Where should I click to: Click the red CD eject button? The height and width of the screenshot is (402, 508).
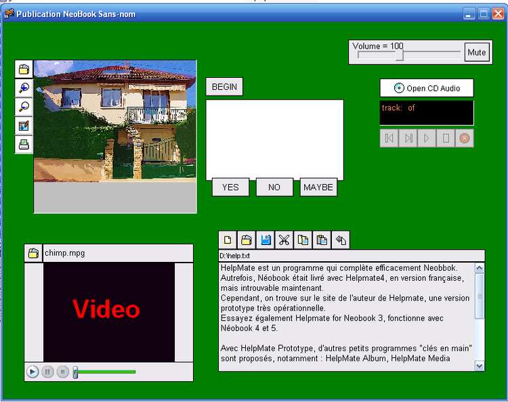pyautogui.click(x=464, y=139)
